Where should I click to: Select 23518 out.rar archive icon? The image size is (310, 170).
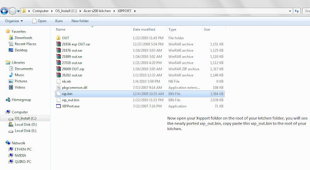59,63
